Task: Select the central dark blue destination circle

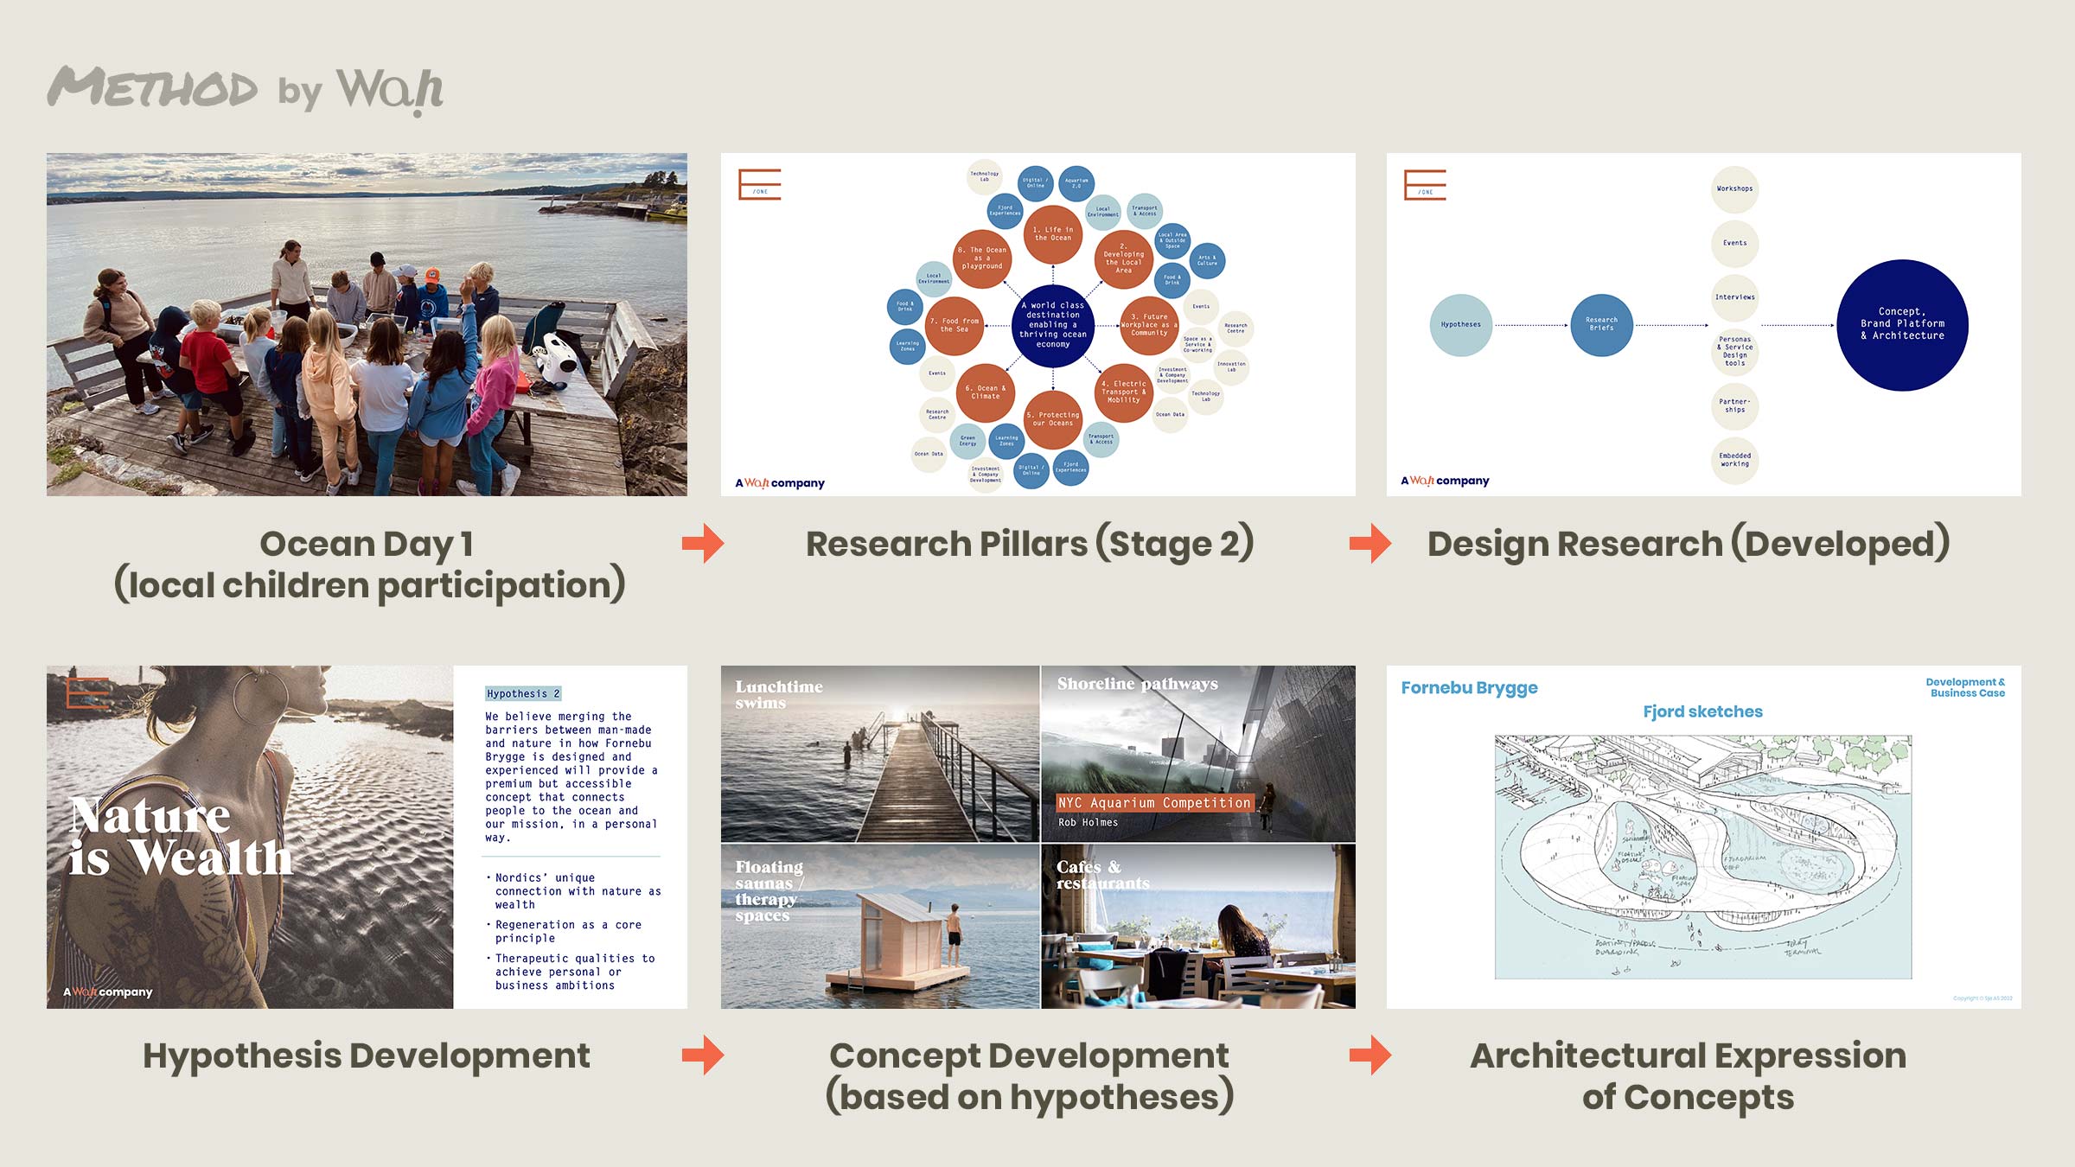Action: [1052, 325]
